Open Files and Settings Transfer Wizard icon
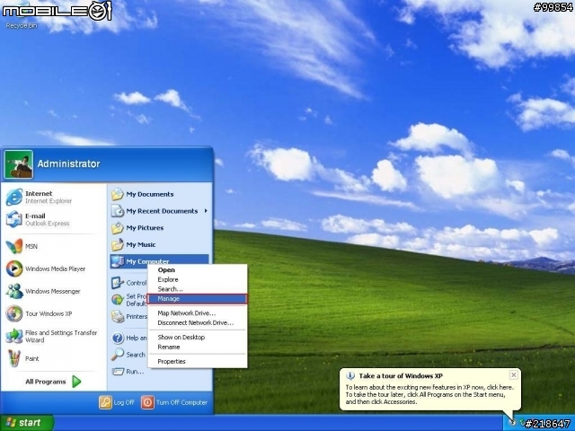575x431 pixels. coord(14,336)
